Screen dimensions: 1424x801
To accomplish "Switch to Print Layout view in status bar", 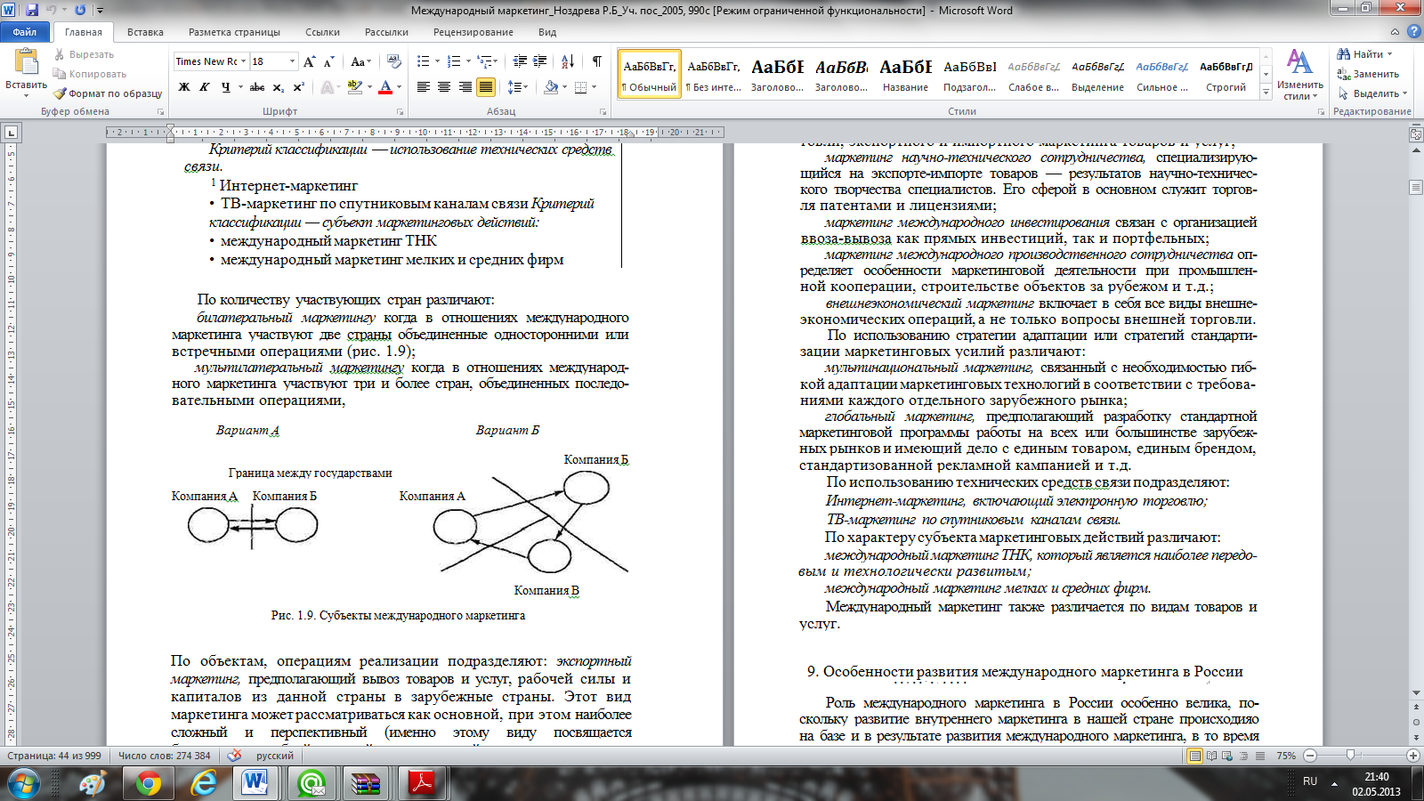I will pyautogui.click(x=1195, y=756).
